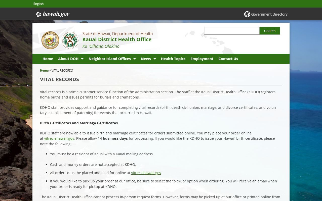The image size is (322, 201).
Task: Click the Kauai District Health Office title
Action: click(117, 39)
